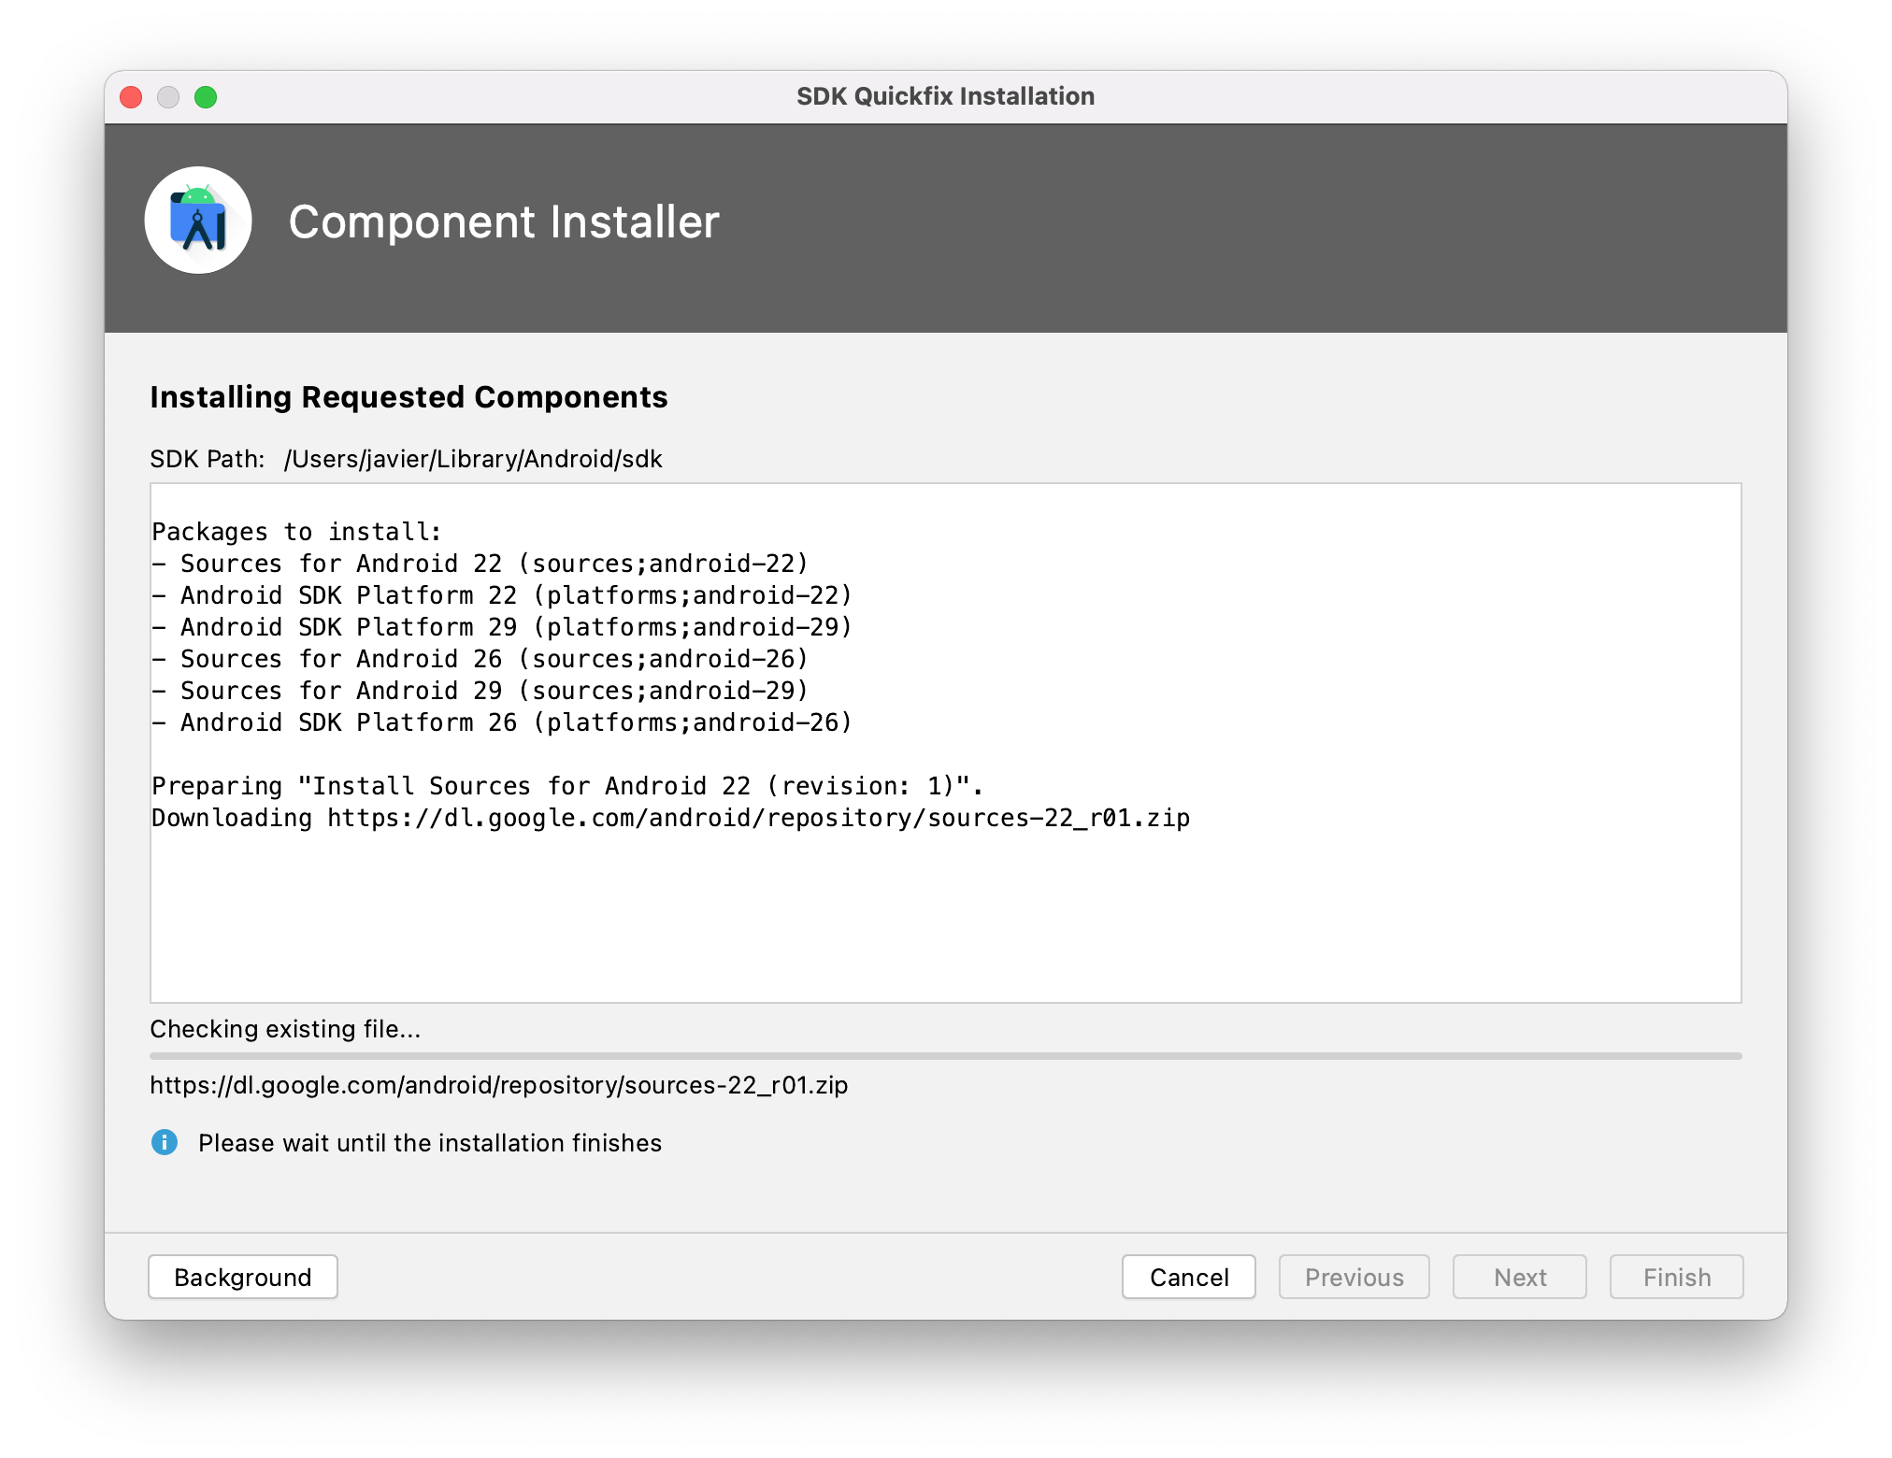Click the SDK Quickfix Installation title bar
Image resolution: width=1892 pixels, height=1458 pixels.
(x=944, y=96)
